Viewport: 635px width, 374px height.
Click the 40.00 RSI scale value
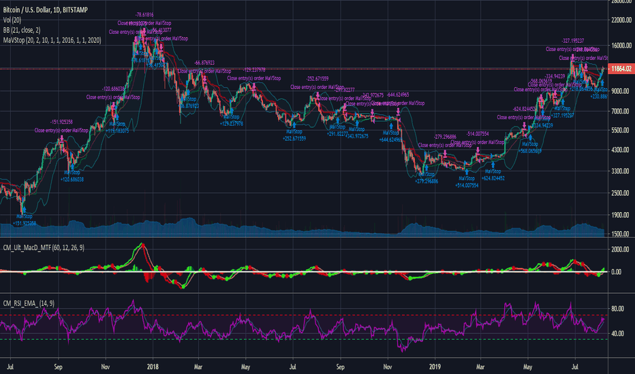(x=617, y=334)
